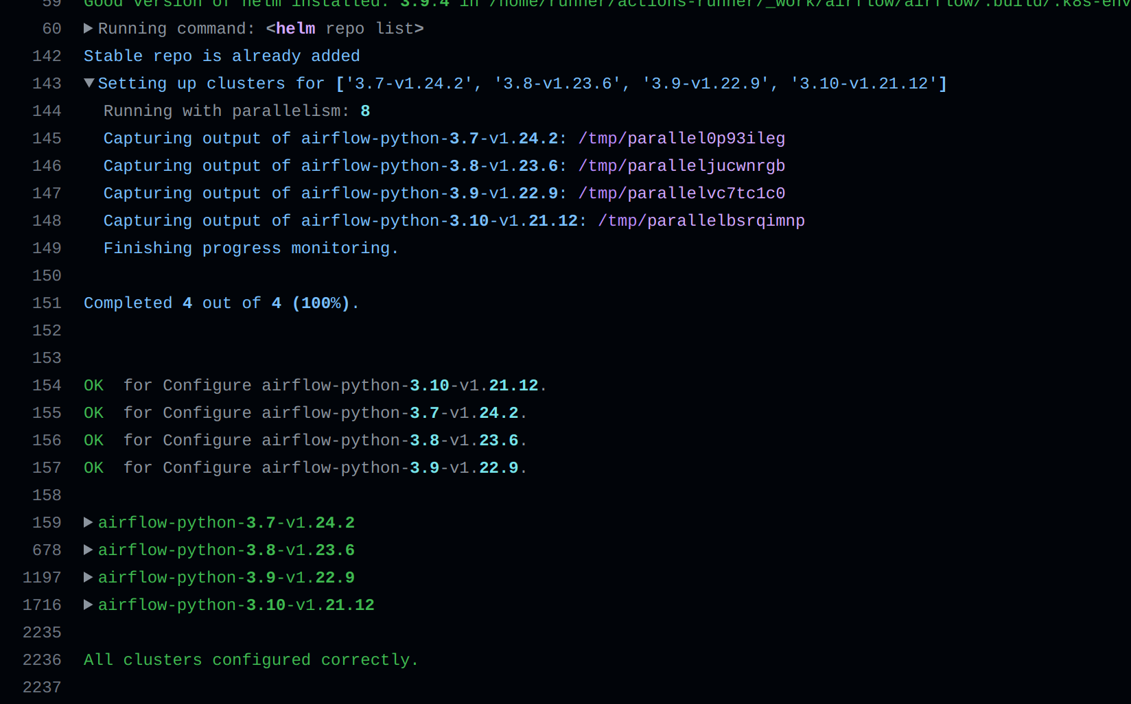Image resolution: width=1131 pixels, height=704 pixels.
Task: Click OK line for Configure airflow-python-3.8-v1.23.6
Action: coord(305,441)
